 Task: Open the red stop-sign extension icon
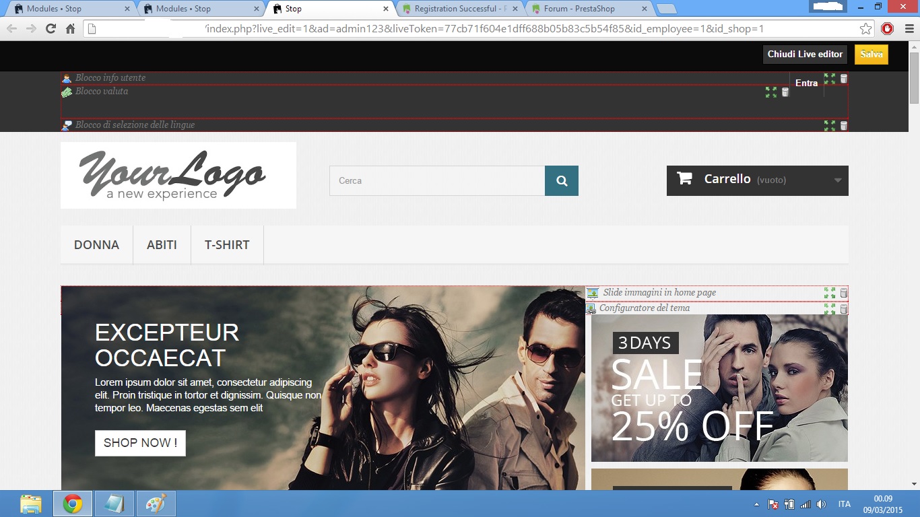pyautogui.click(x=888, y=29)
